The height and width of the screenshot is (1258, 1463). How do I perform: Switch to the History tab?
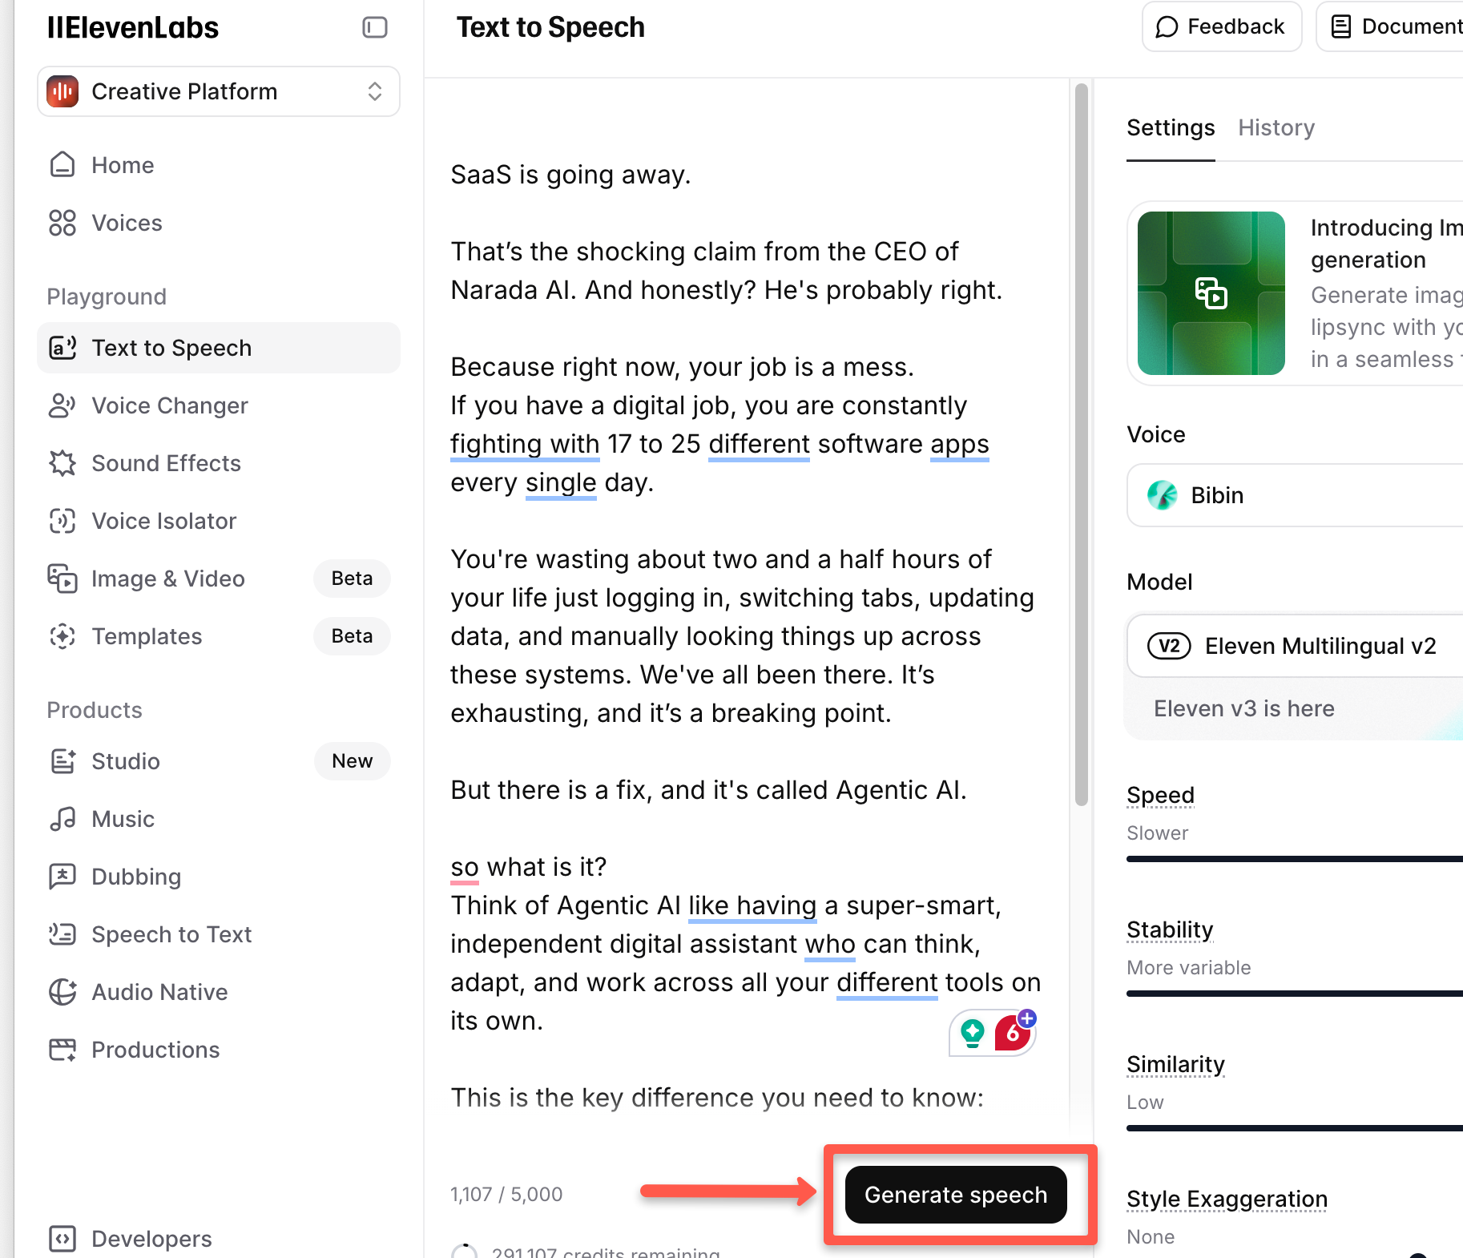pos(1276,127)
